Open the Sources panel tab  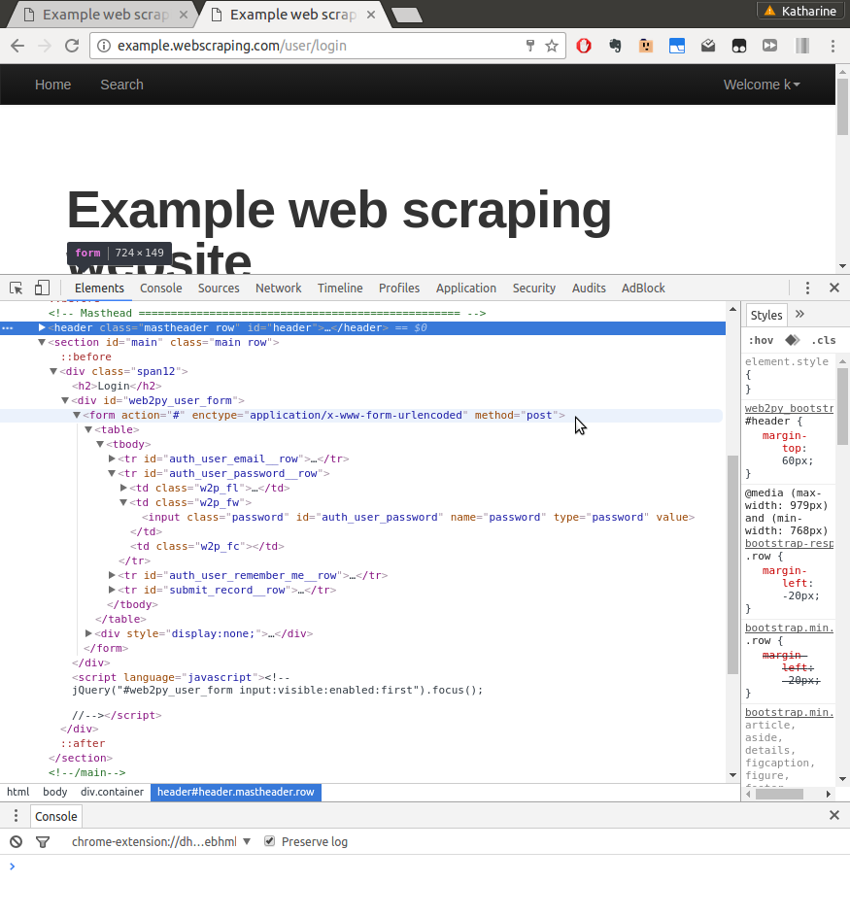click(219, 289)
